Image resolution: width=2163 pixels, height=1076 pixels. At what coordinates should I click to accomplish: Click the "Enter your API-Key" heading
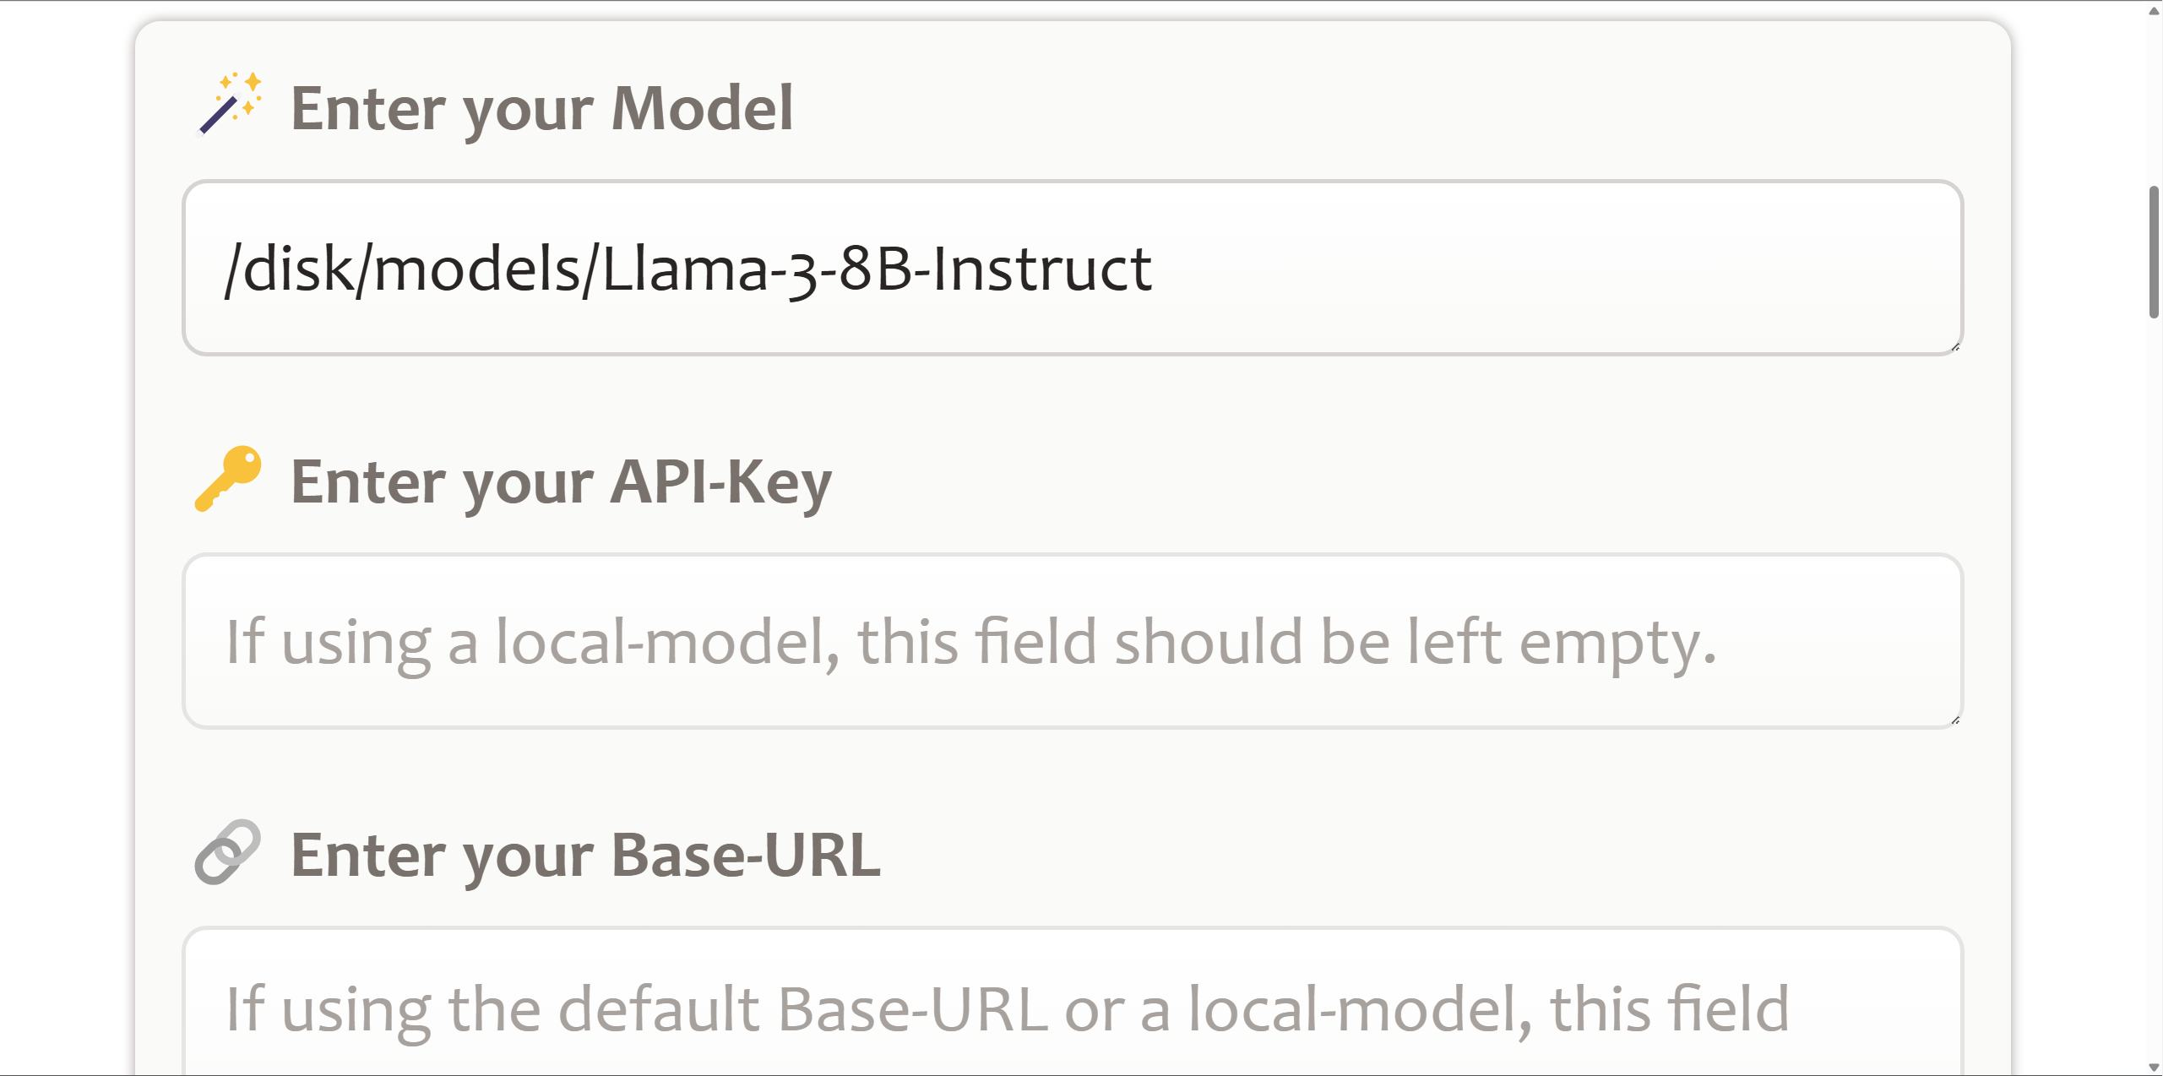[561, 481]
